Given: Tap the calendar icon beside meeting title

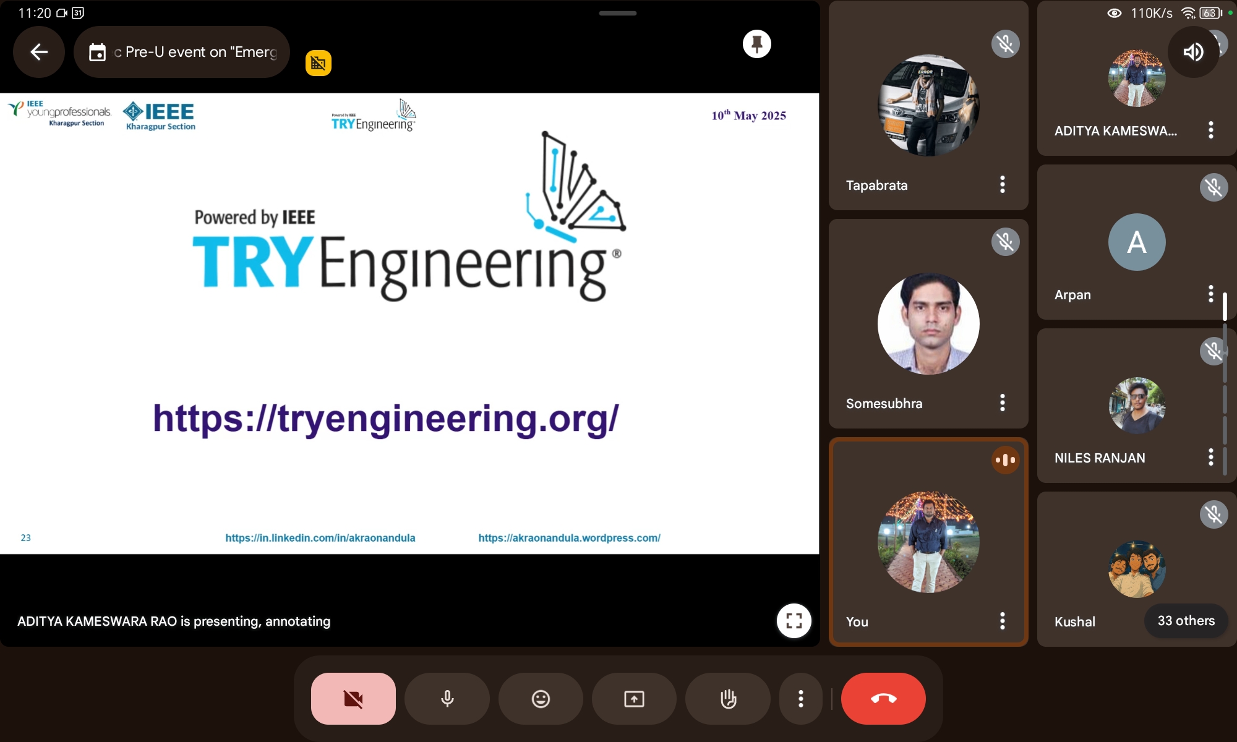Looking at the screenshot, I should point(97,53).
